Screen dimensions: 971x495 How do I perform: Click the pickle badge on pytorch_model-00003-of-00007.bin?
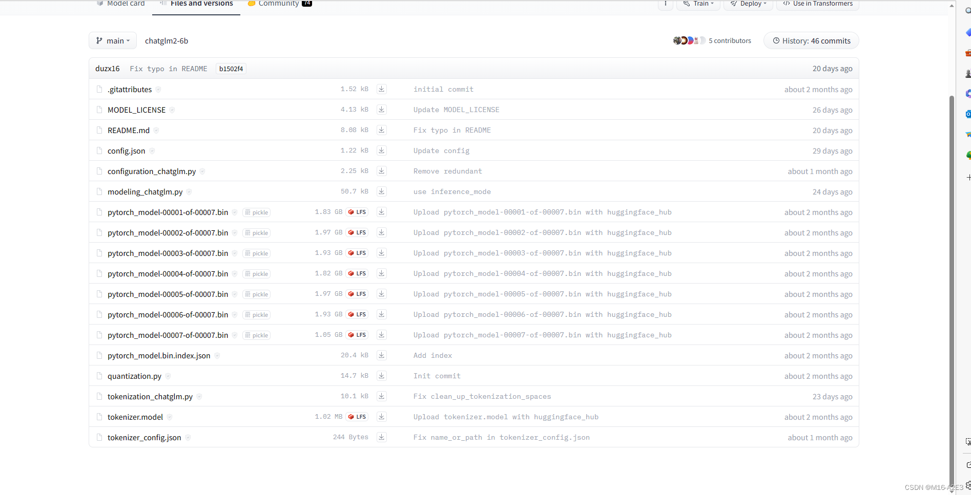pos(256,253)
